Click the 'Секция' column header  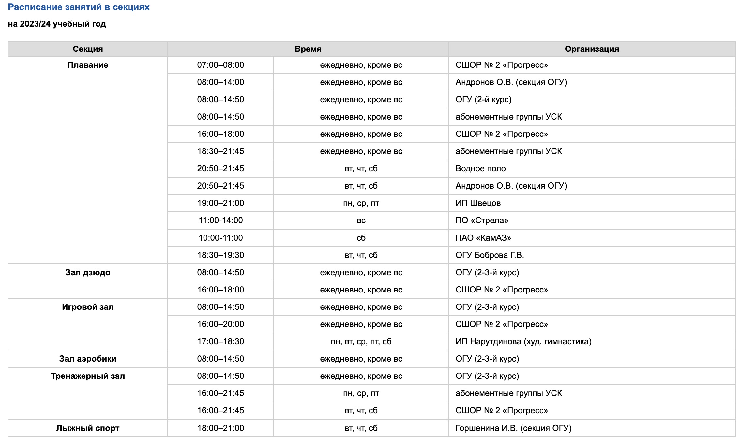88,49
